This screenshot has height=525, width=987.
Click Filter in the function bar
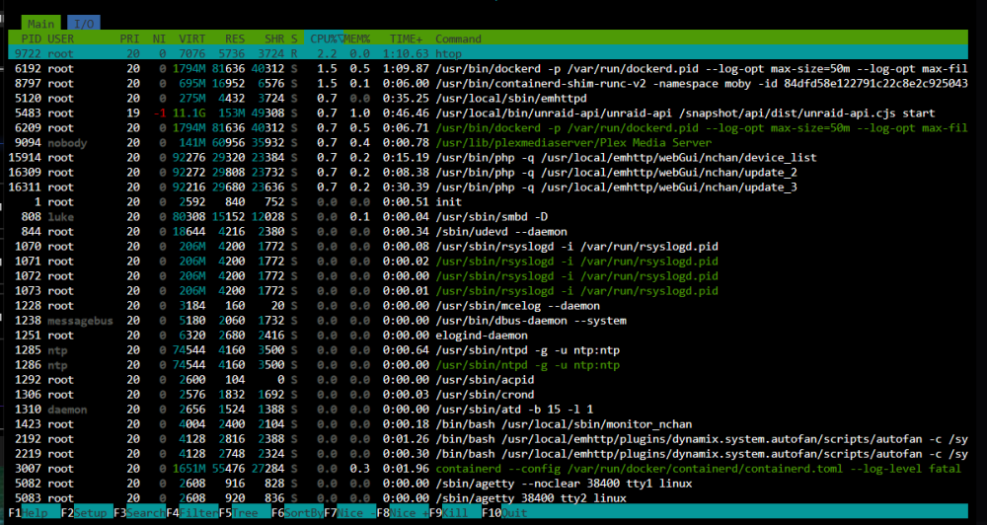[192, 513]
